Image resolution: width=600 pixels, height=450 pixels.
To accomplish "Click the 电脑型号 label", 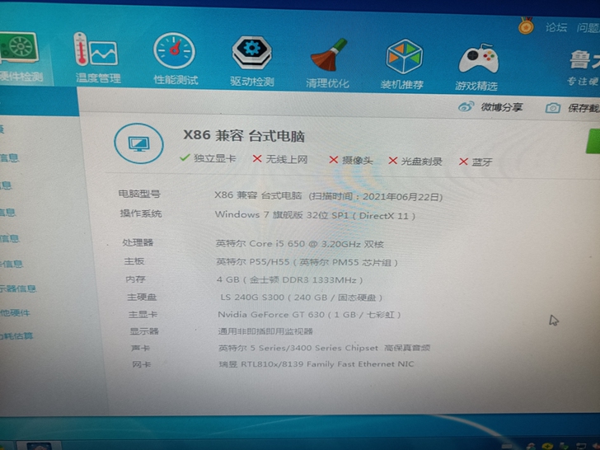I will click(139, 194).
